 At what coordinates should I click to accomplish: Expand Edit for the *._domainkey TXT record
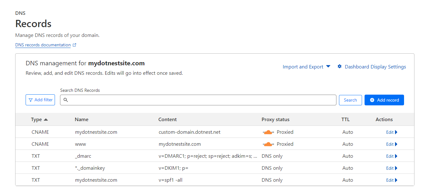click(x=392, y=168)
